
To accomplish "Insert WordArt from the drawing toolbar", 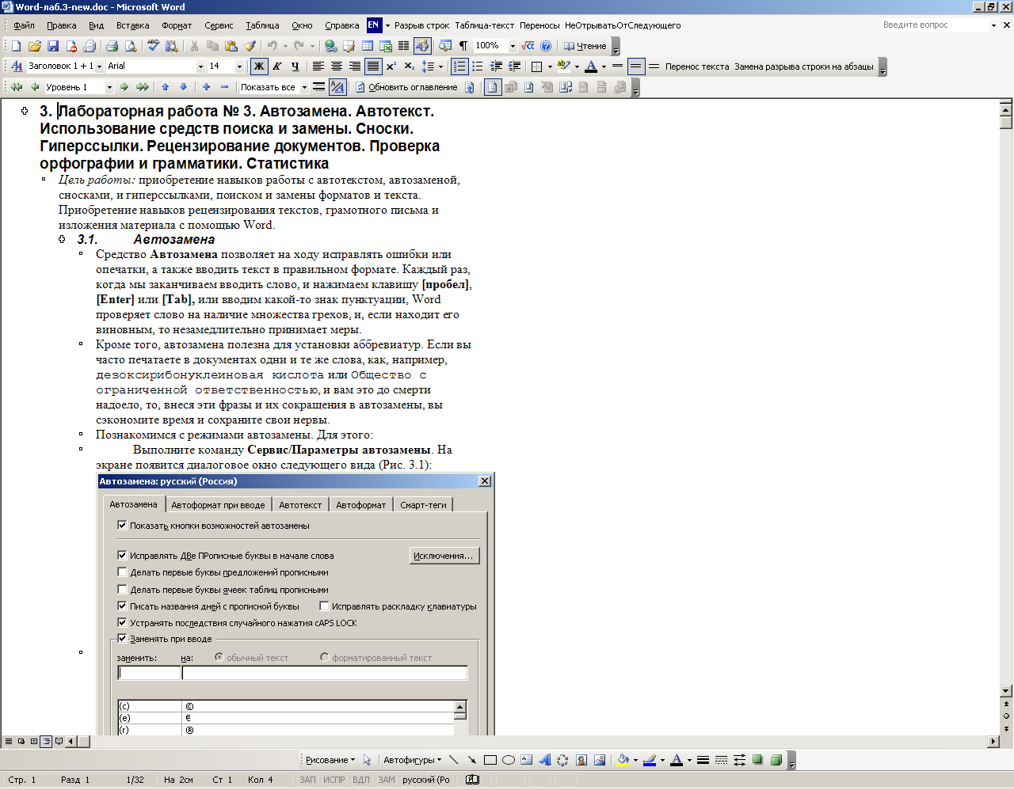I will 545,760.
